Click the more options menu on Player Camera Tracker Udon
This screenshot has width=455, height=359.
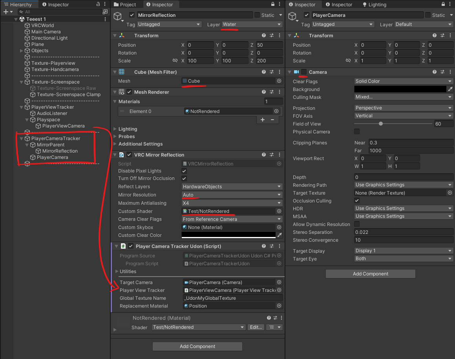[280, 246]
